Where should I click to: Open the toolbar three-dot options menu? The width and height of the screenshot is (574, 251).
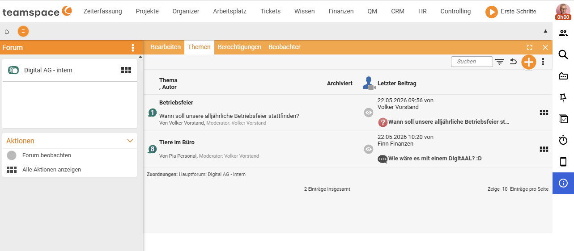[x=543, y=62]
